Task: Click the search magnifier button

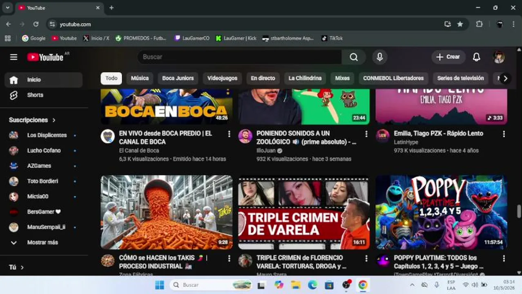Action: tap(354, 57)
